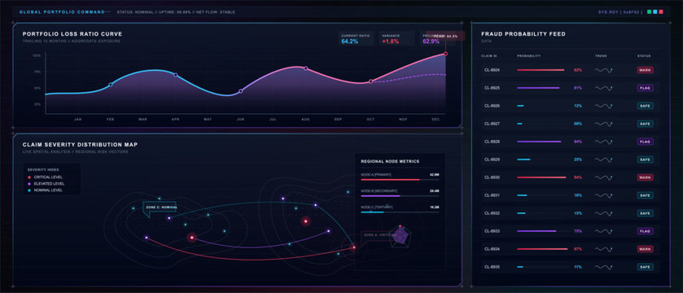Select the red Critical Level legend dot
683x293 pixels.
[29, 177]
